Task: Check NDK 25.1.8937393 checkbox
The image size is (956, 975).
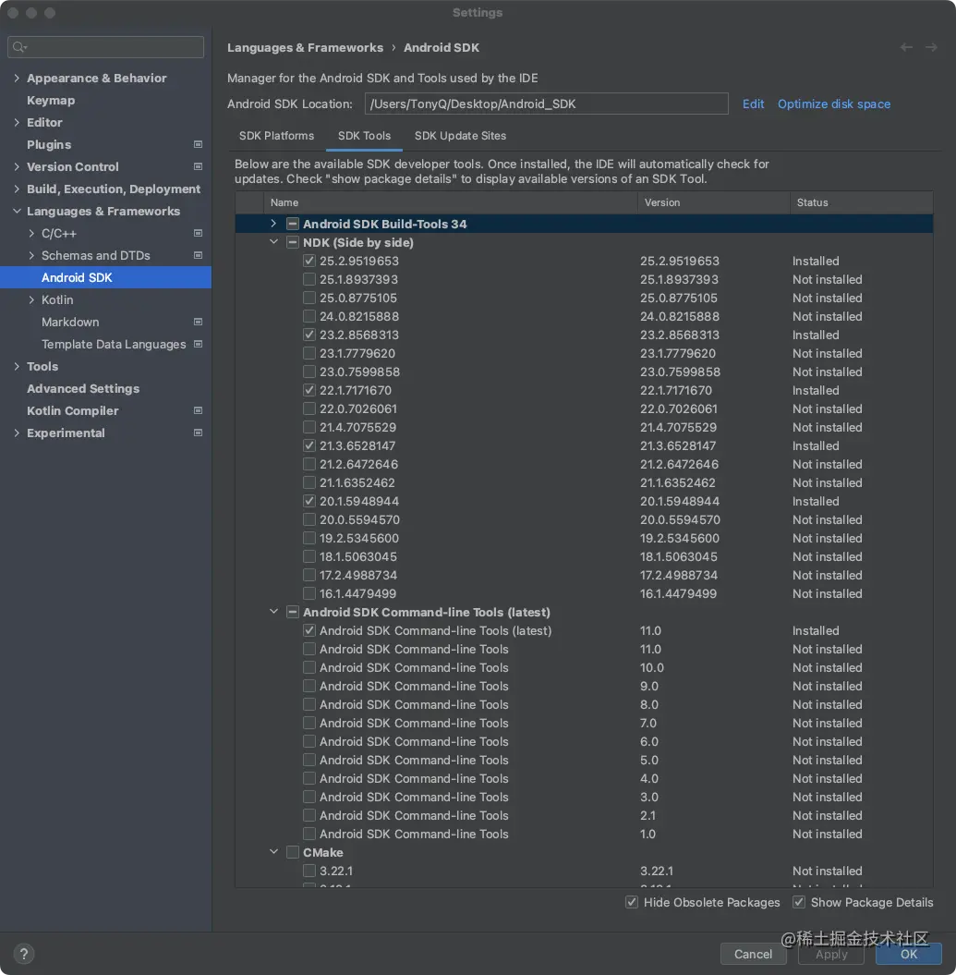Action: pyautogui.click(x=309, y=279)
